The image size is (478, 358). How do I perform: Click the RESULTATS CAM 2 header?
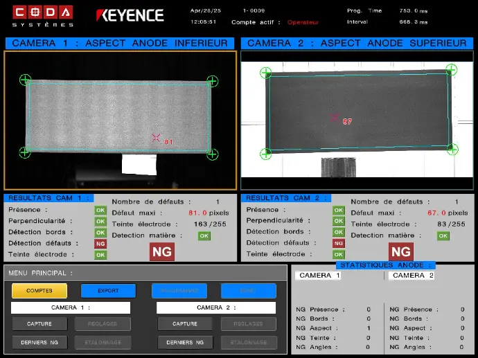[286, 198]
